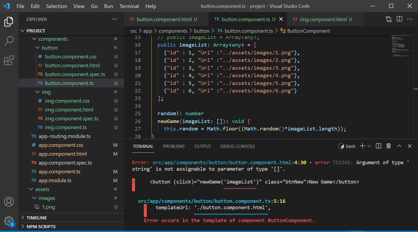The image size is (418, 232).
Task: Open 1.png image file
Action: coord(71,207)
